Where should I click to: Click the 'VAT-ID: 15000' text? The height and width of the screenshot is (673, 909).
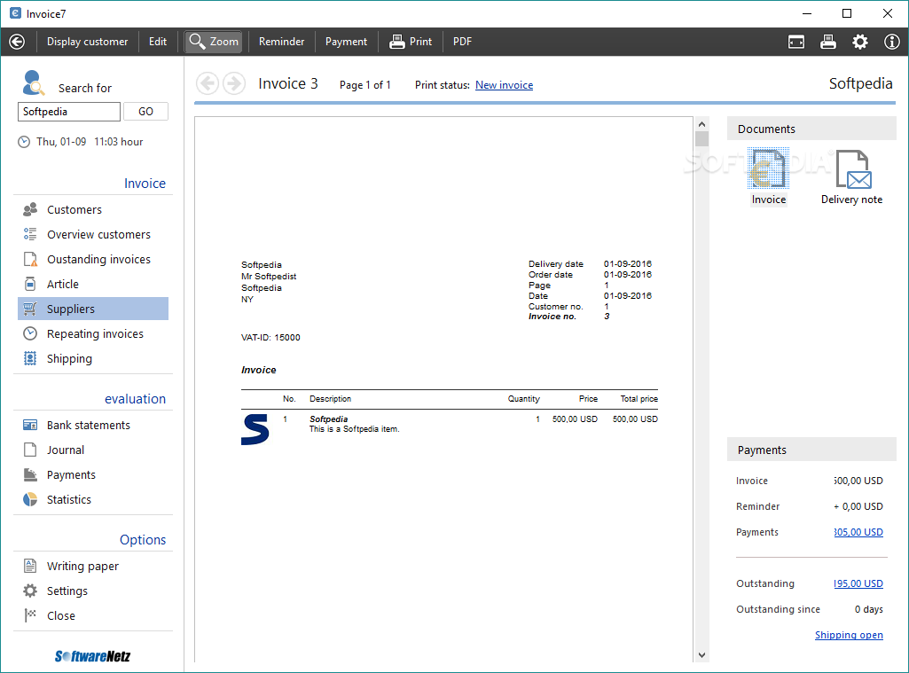pyautogui.click(x=270, y=337)
